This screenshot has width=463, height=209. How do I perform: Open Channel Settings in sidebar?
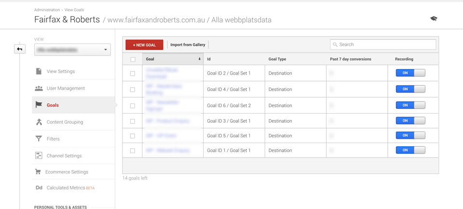73,156
